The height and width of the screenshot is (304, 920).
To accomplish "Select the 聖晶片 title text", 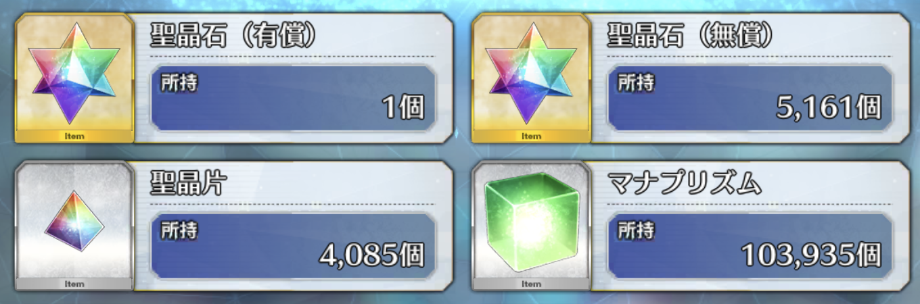I will tap(187, 184).
